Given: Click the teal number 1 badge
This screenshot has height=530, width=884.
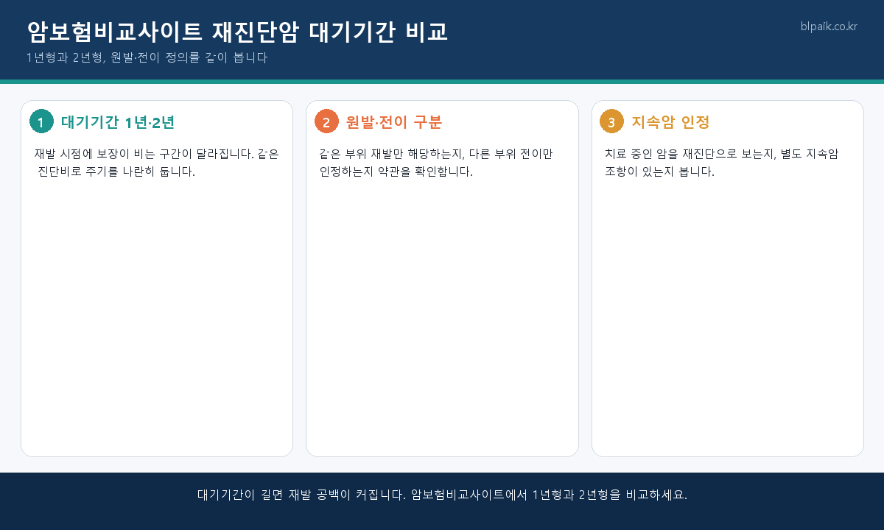Looking at the screenshot, I should pyautogui.click(x=41, y=121).
